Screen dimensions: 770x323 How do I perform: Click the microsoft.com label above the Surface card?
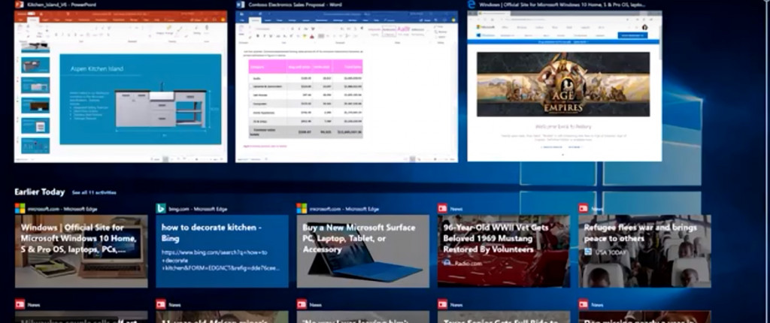click(344, 209)
